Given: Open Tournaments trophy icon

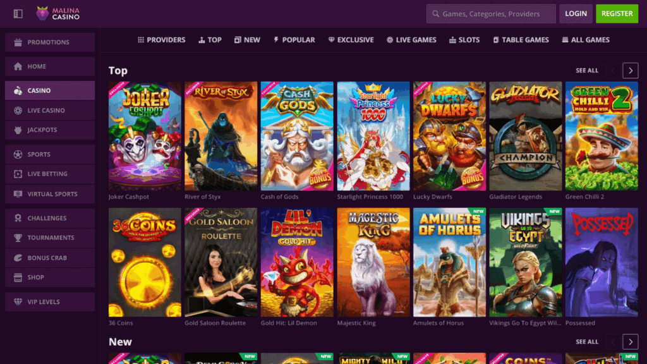Looking at the screenshot, I should [18, 238].
